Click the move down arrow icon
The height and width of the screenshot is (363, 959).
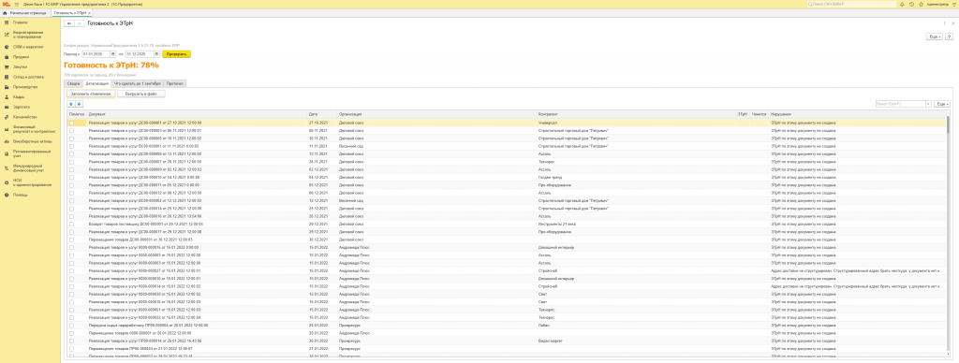pyautogui.click(x=79, y=105)
